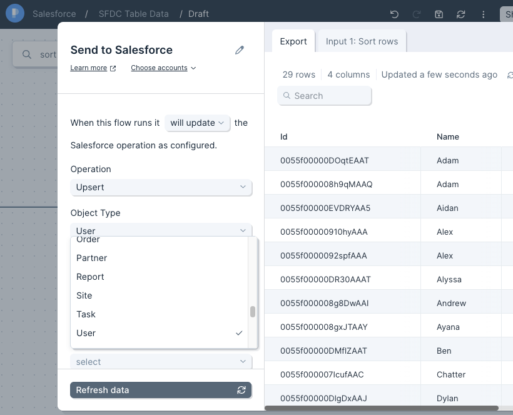Image resolution: width=513 pixels, height=415 pixels.
Task: Click the refresh icon beside Updated timestamp
Action: [x=510, y=75]
